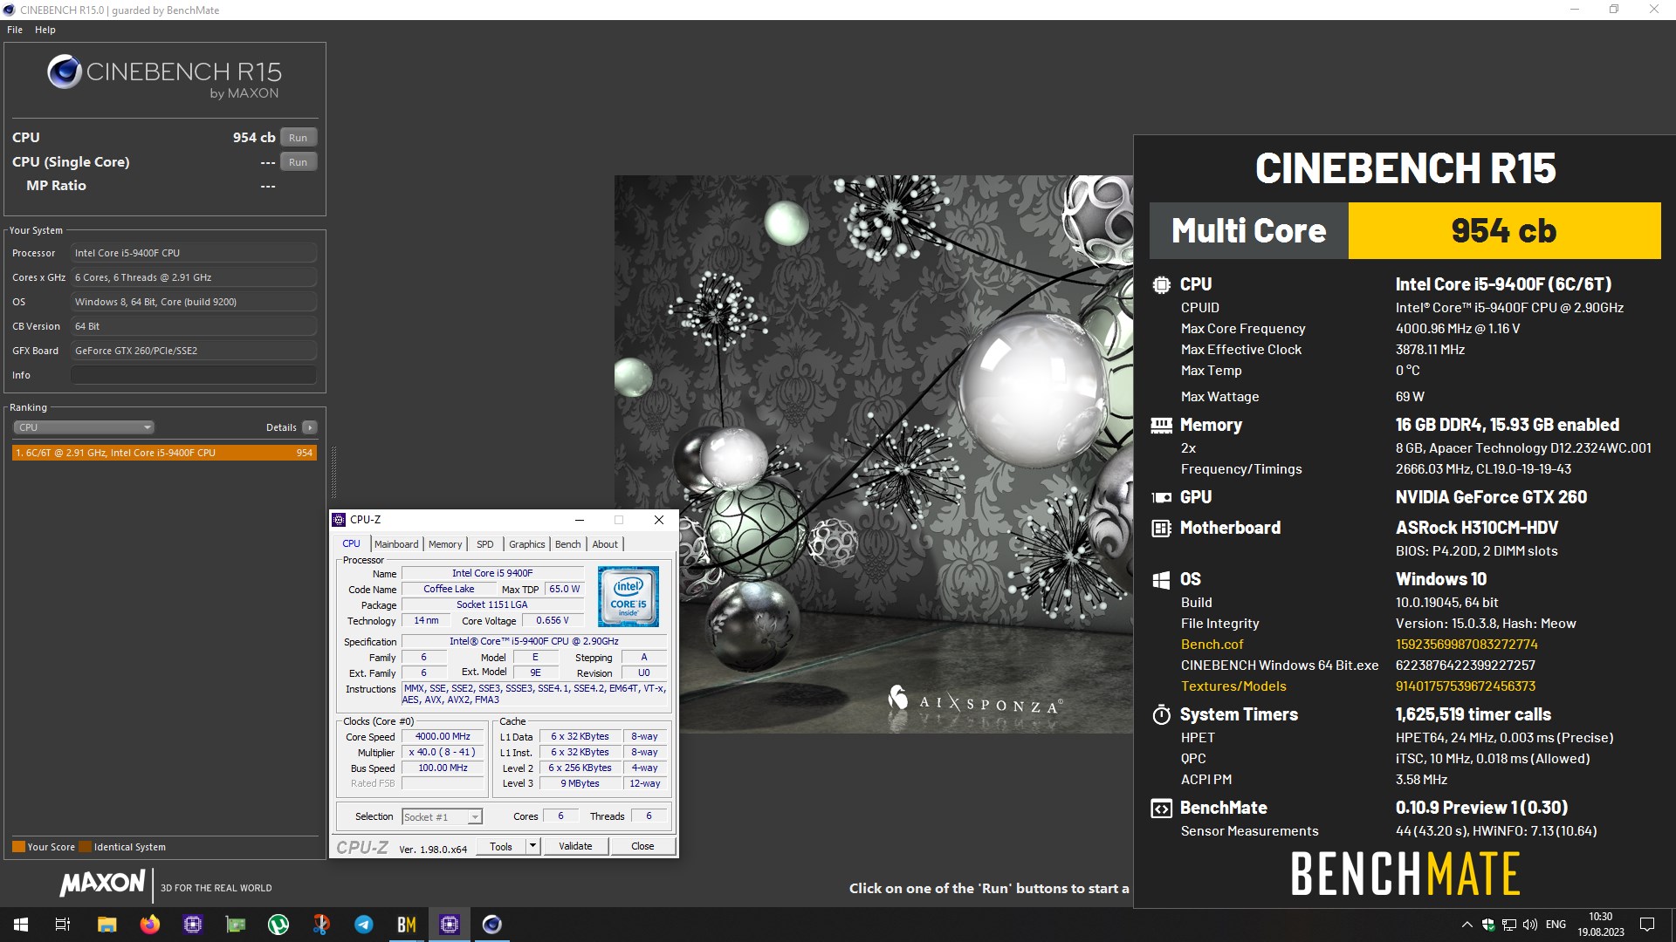Switch to Mainboard tab in CPU-Z
Viewport: 1676px width, 942px height.
pyautogui.click(x=396, y=544)
